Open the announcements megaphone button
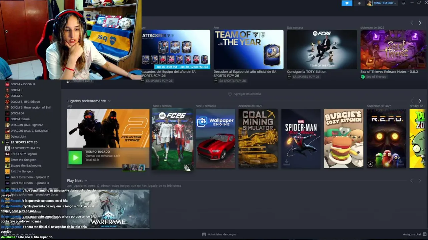The image size is (428, 240). pos(347,3)
